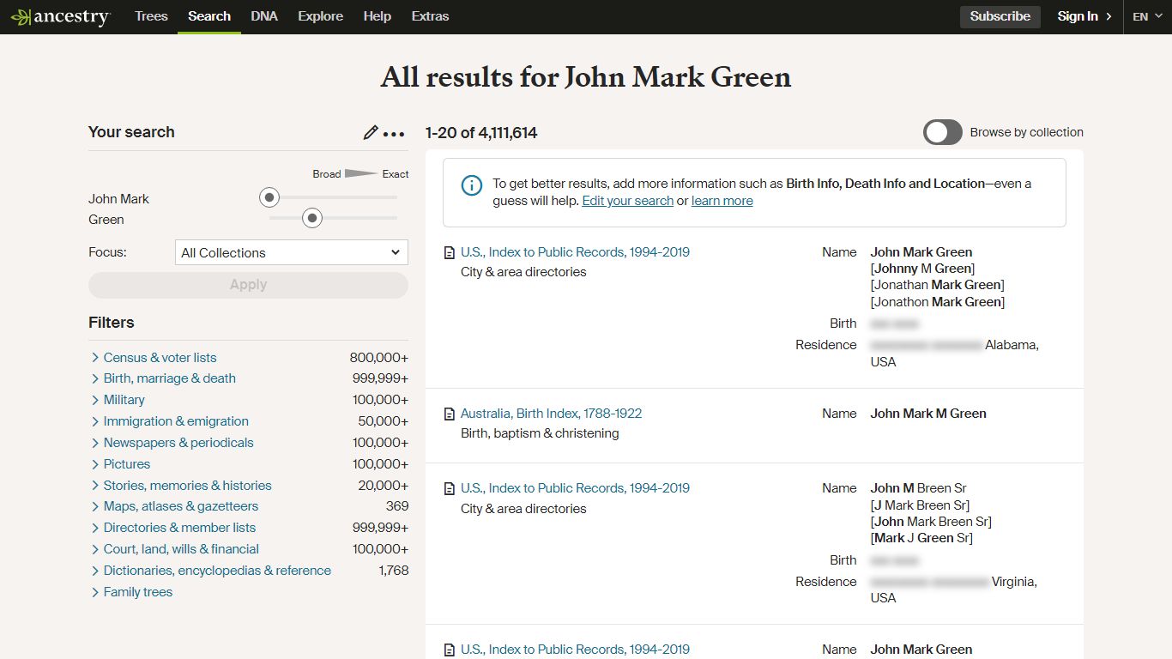Click the Ancestry logo
The image size is (1172, 659).
click(x=60, y=16)
